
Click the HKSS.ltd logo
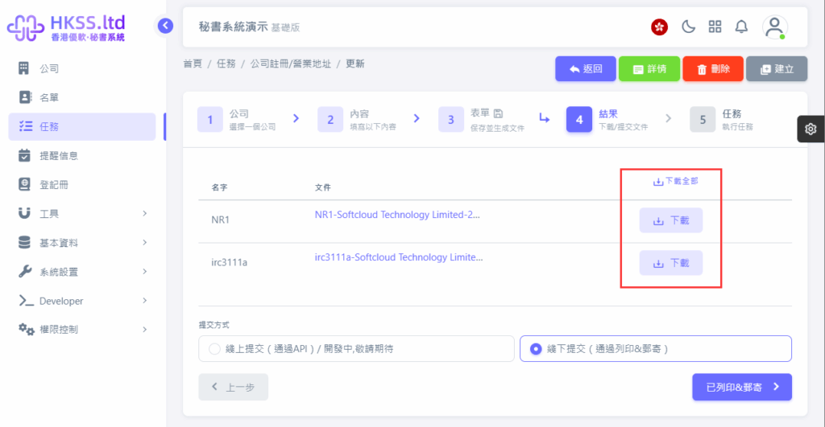click(66, 28)
